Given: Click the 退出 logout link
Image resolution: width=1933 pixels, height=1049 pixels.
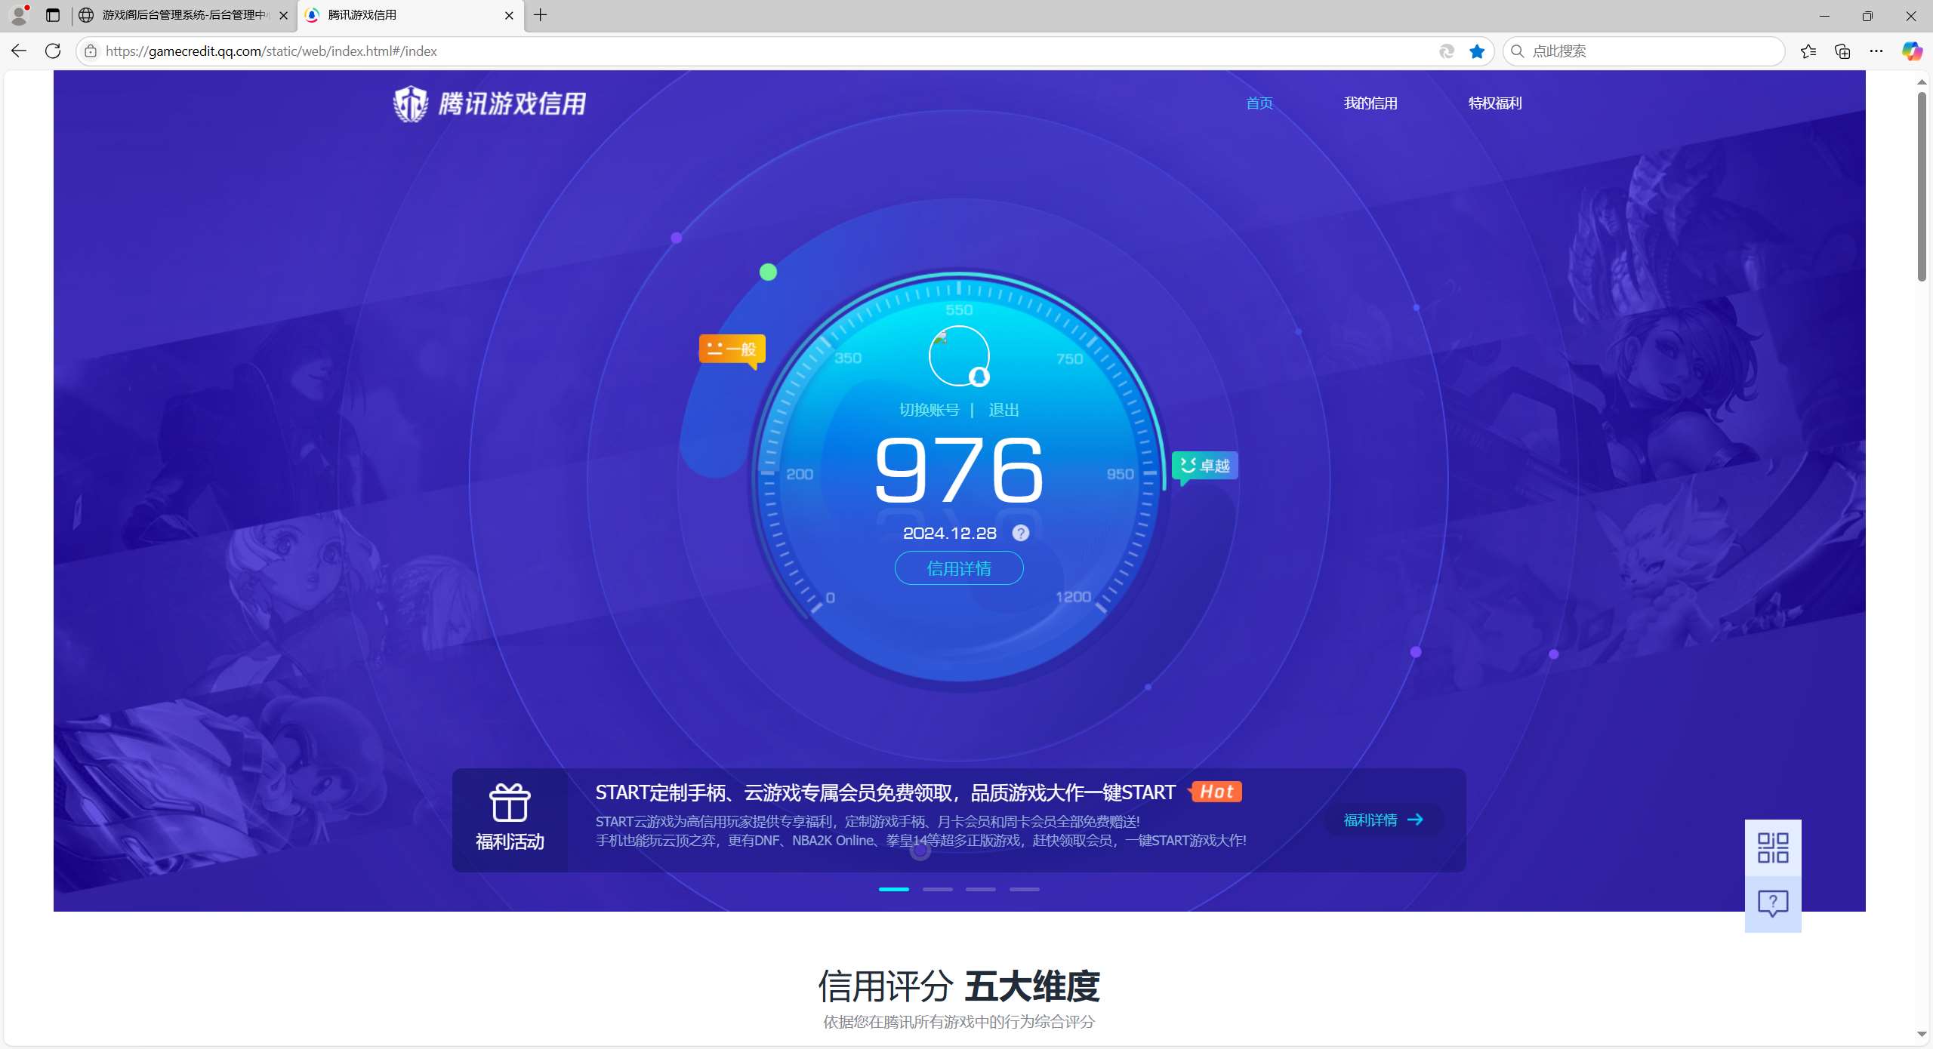Looking at the screenshot, I should tap(1004, 409).
